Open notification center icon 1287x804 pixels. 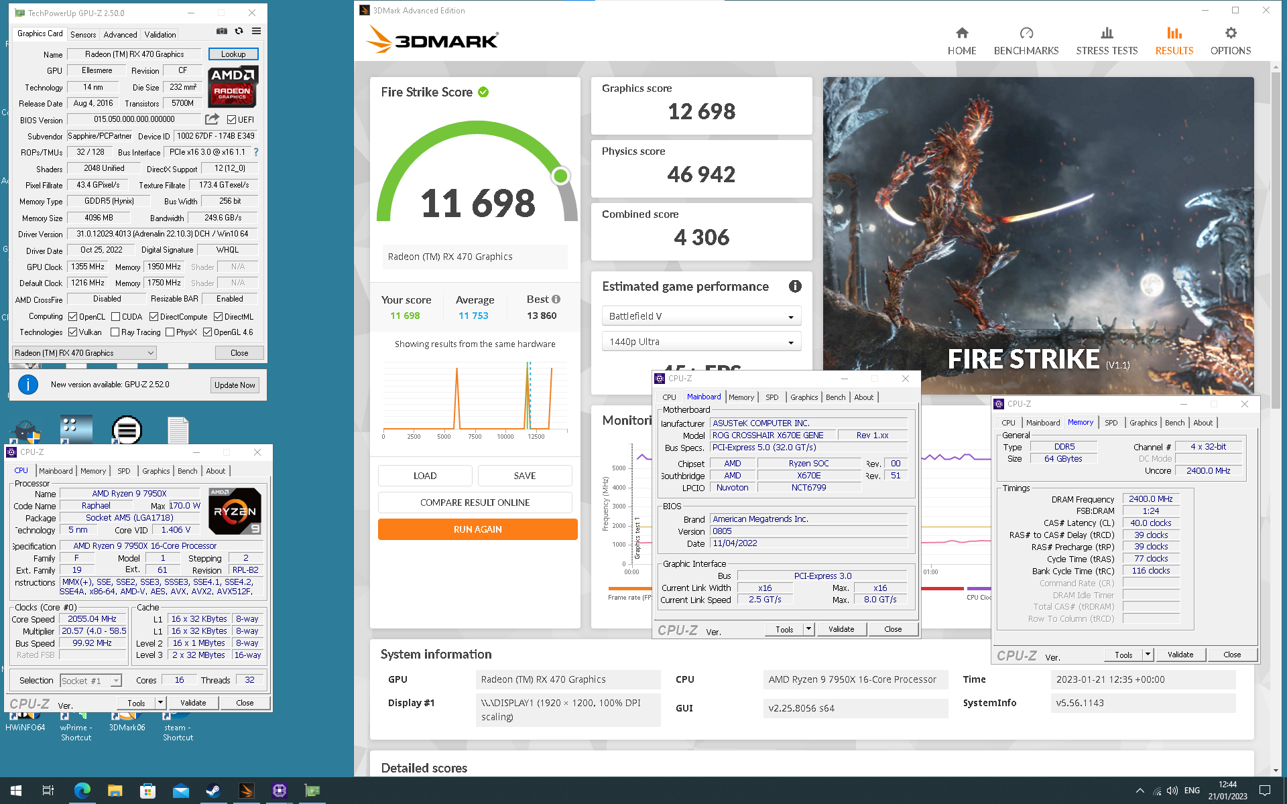1265,791
